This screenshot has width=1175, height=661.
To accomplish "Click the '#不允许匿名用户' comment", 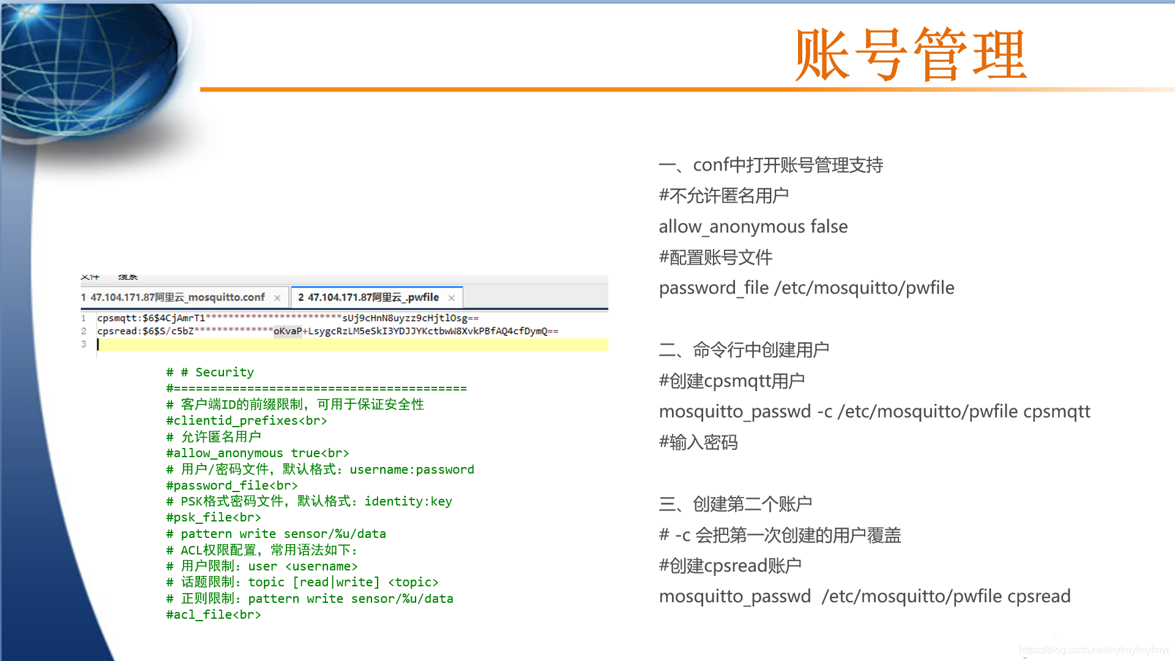I will [723, 196].
